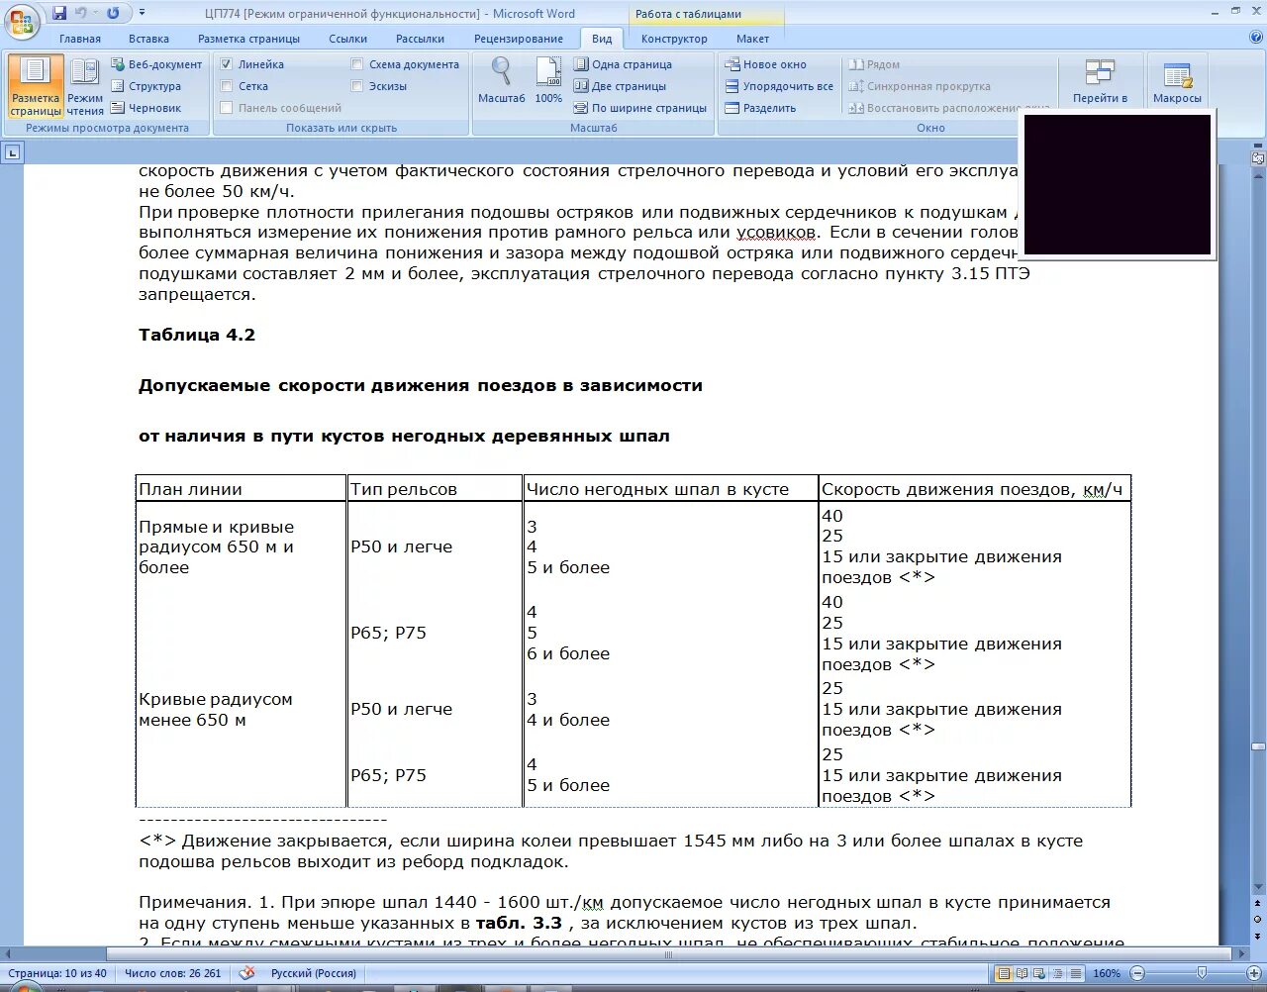Click Previous Page browse button
This screenshot has width=1267, height=992.
pos(1258,905)
